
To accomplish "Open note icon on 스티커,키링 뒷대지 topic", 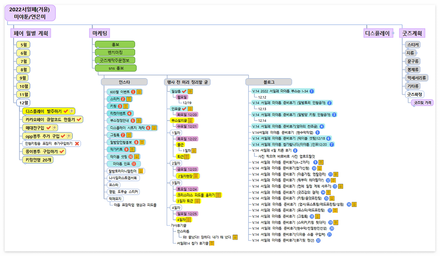I will pos(335,222).
